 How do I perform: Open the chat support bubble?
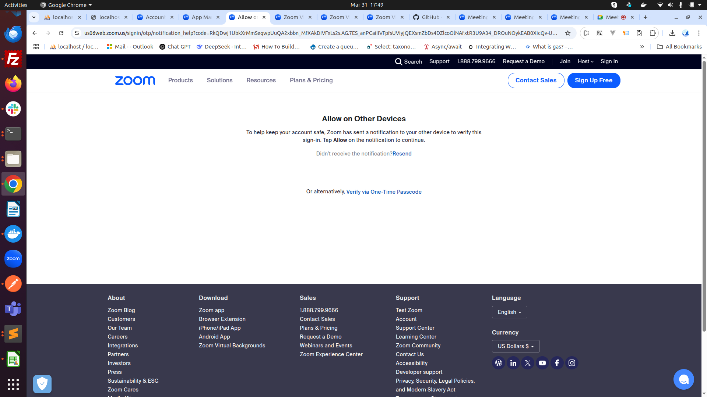(x=684, y=379)
